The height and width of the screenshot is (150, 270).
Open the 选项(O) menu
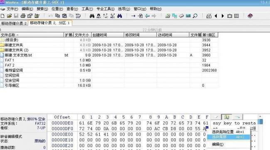pos(124,9)
